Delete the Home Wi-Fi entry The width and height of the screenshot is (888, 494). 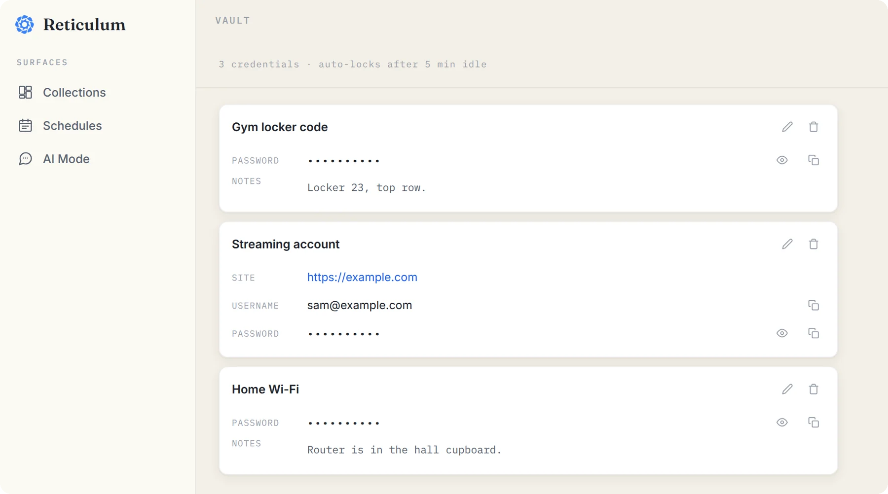(814, 389)
